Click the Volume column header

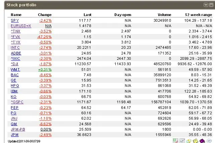coord(164,15)
